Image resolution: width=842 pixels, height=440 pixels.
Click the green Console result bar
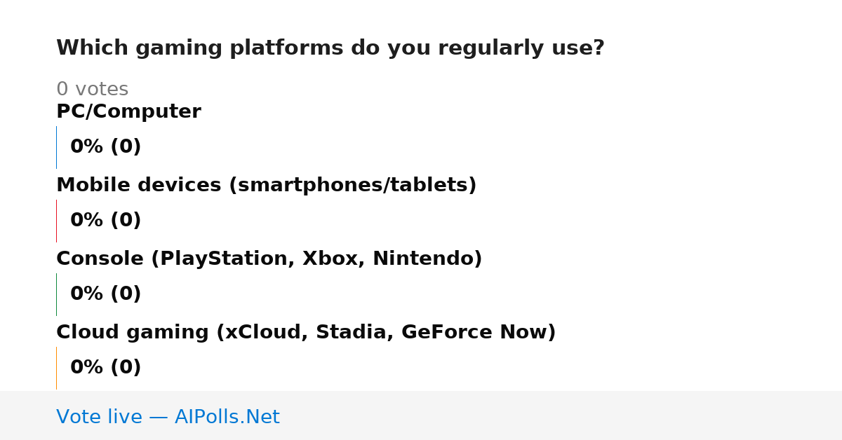point(56,294)
